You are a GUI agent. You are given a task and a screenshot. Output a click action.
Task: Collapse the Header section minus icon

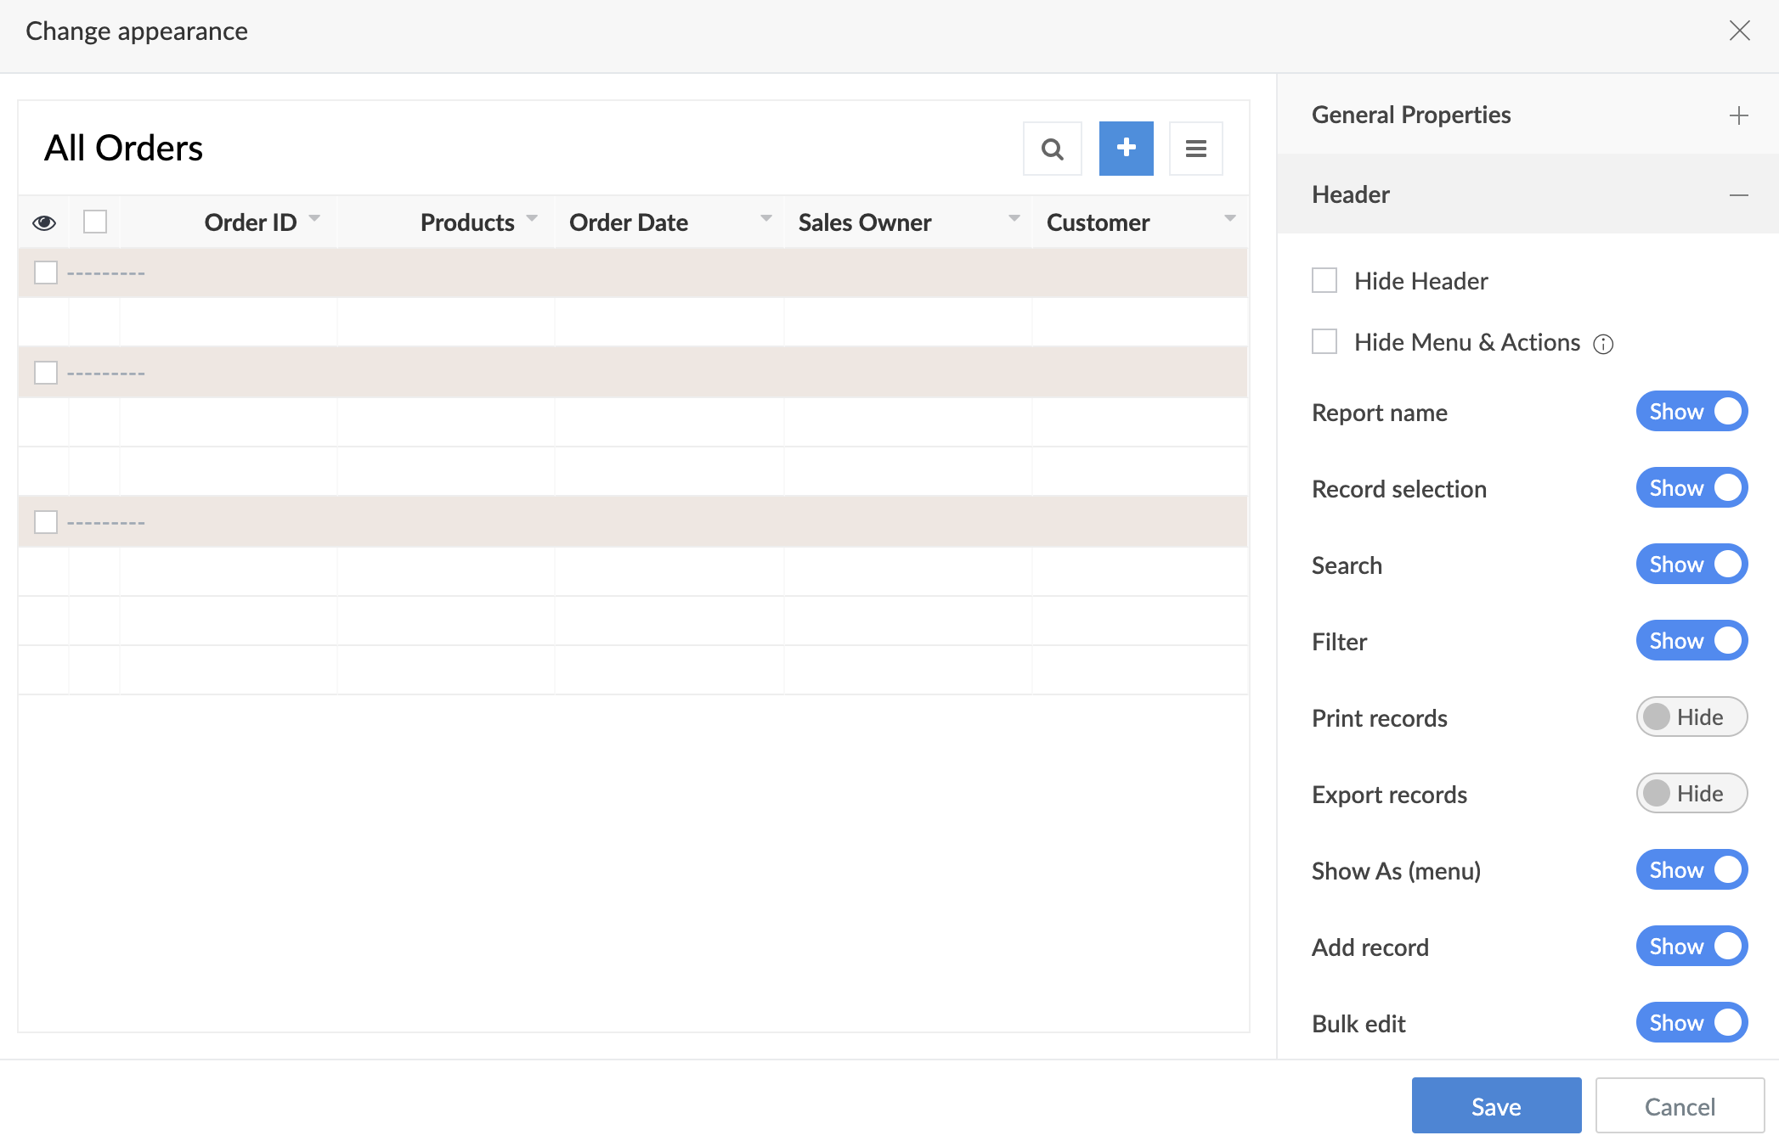coord(1738,195)
